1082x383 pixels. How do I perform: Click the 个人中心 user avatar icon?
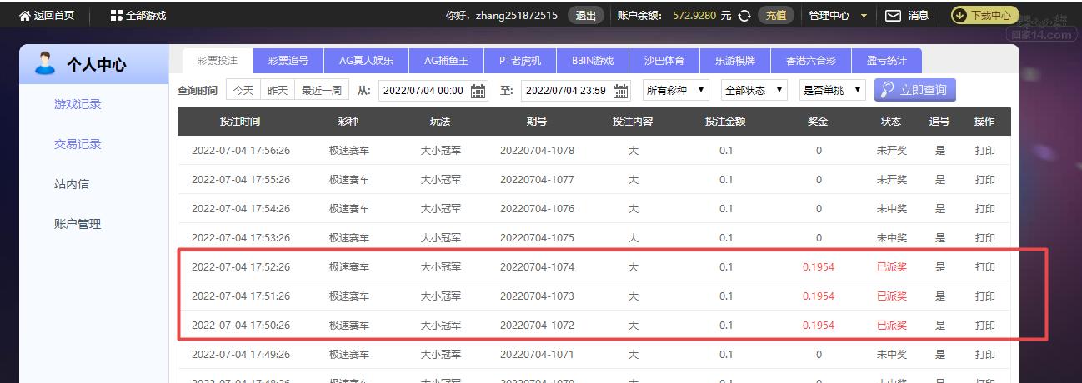(47, 64)
